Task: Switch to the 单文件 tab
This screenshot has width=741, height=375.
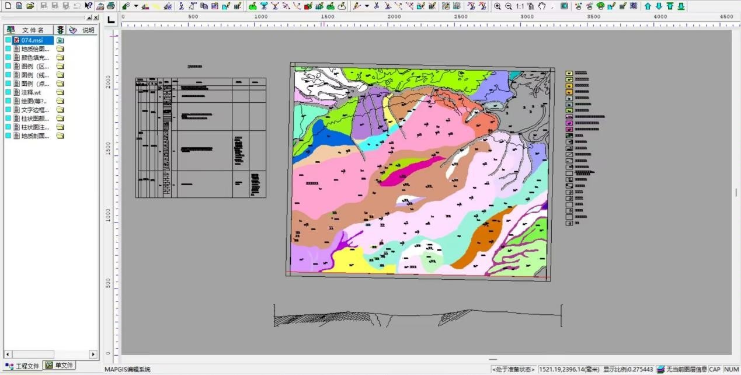Action: click(x=60, y=366)
